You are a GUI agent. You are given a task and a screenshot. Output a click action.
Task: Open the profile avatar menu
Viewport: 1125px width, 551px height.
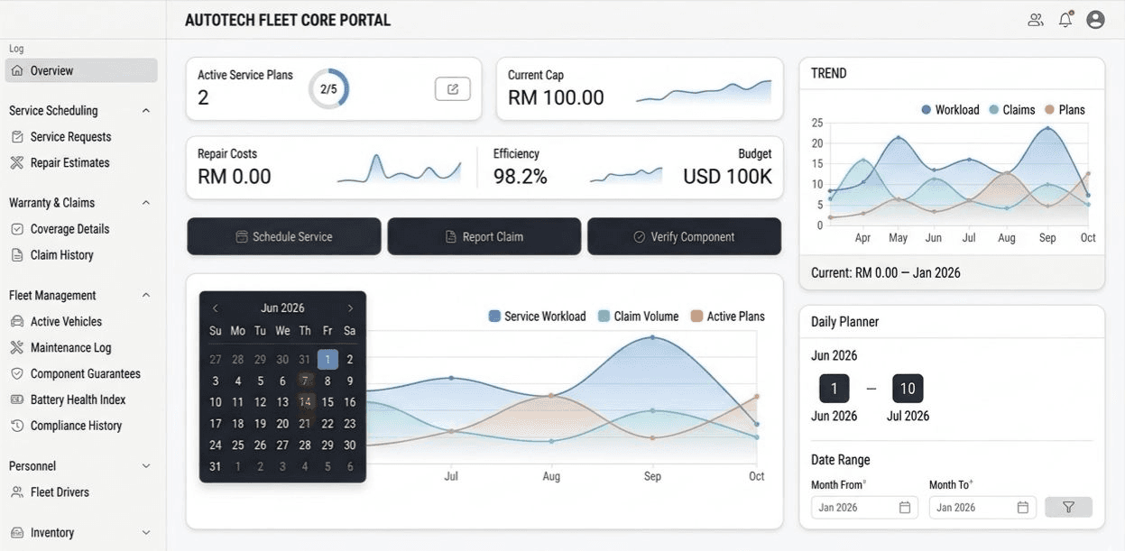pyautogui.click(x=1095, y=20)
